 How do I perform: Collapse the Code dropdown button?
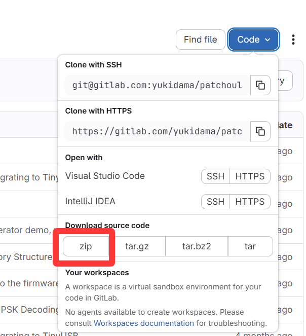click(253, 40)
